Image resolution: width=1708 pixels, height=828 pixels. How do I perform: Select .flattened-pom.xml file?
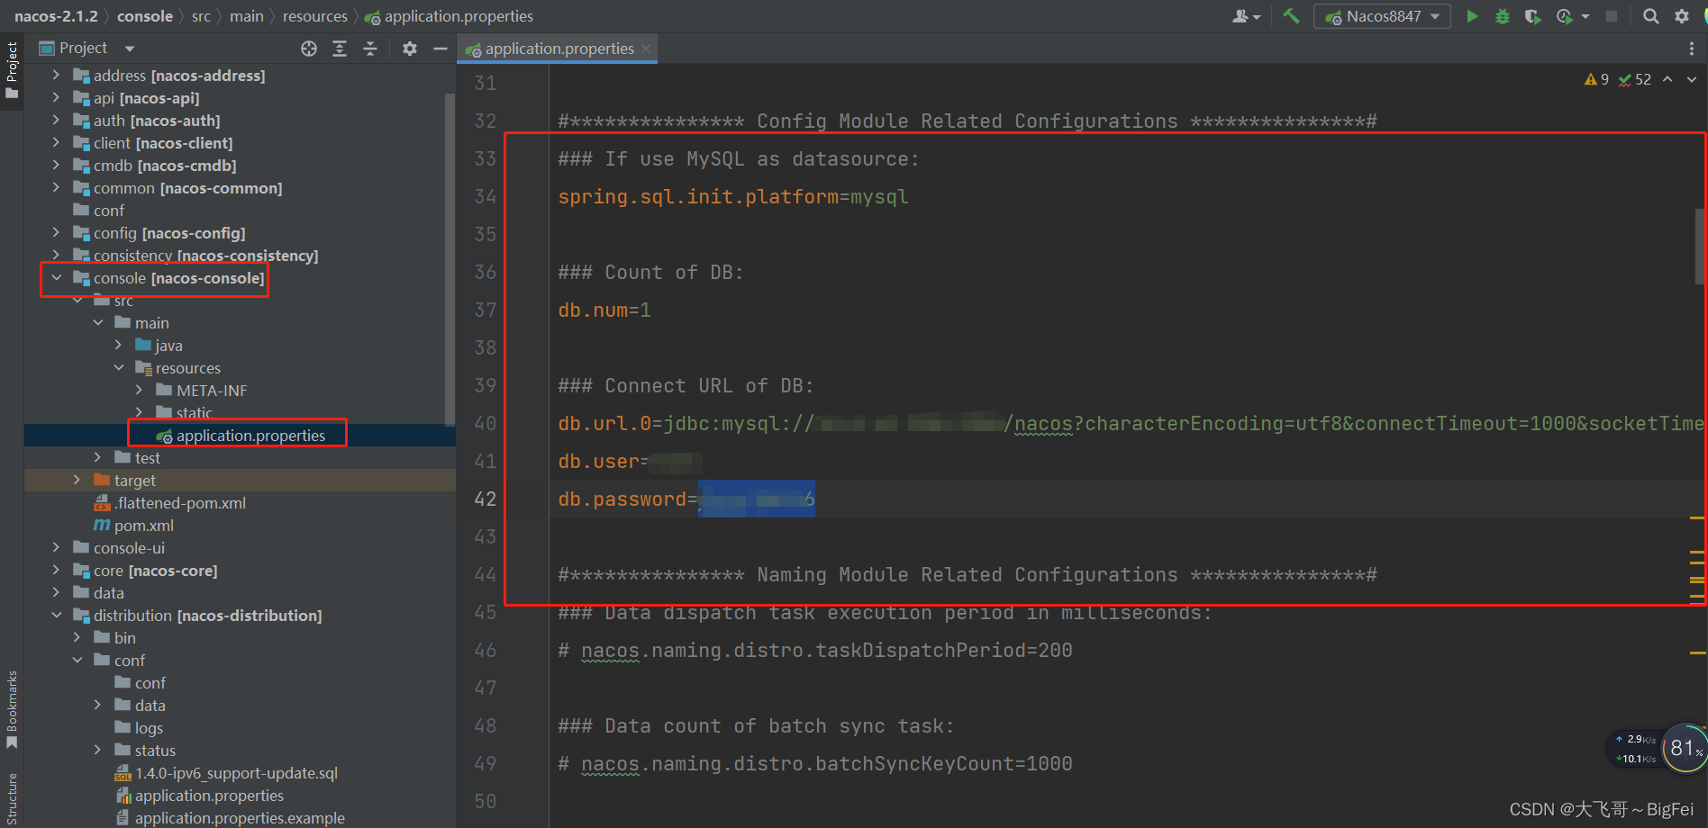pyautogui.click(x=169, y=503)
